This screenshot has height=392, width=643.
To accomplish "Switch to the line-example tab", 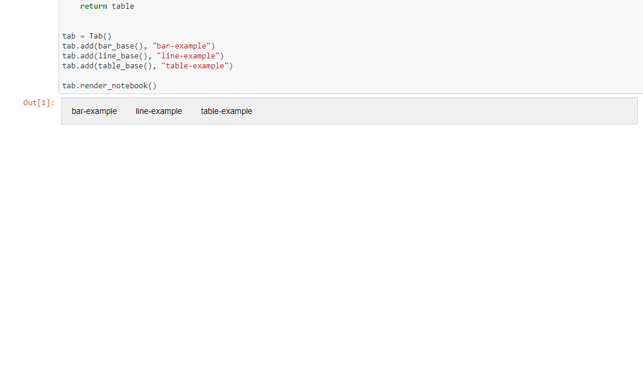I will tap(159, 111).
